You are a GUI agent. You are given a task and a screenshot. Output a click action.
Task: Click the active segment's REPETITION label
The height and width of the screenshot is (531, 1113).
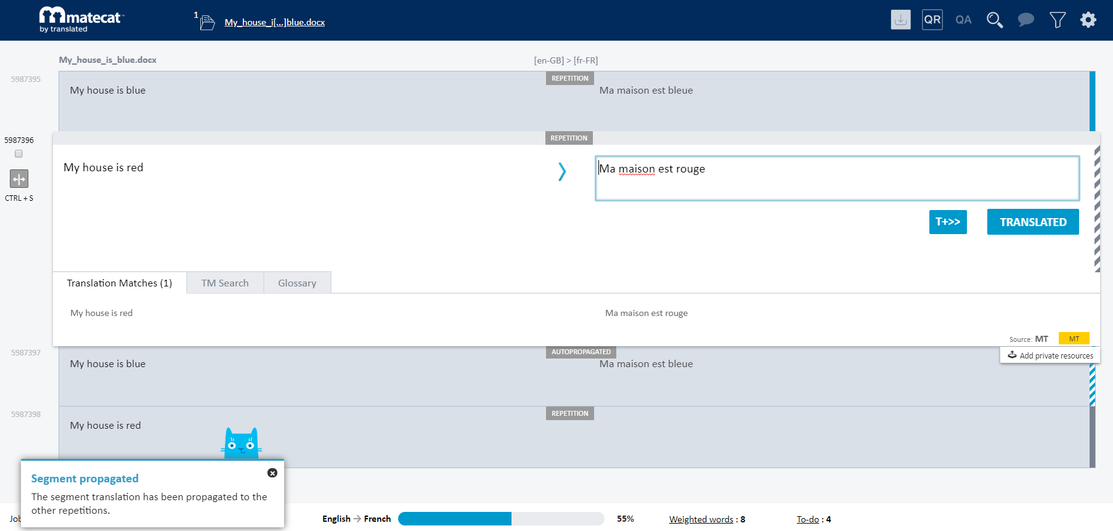[569, 138]
